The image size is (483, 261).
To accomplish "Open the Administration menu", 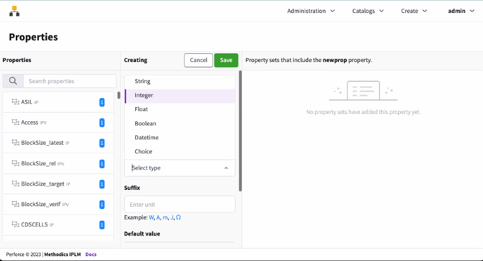I will pos(311,11).
